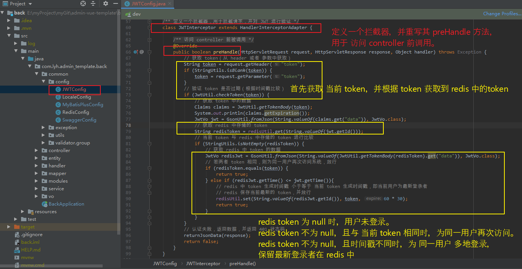Collapse com.lyh.admin_template.back package
This screenshot has height=269, width=522.
(30, 66)
